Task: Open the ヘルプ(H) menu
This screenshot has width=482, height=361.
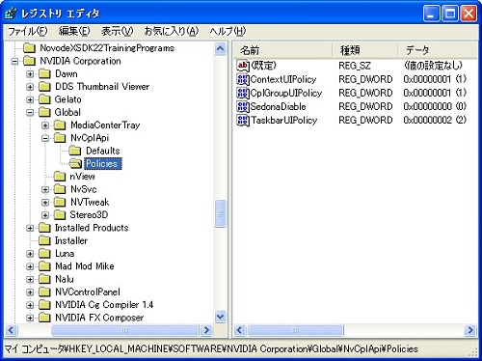Action: (228, 31)
